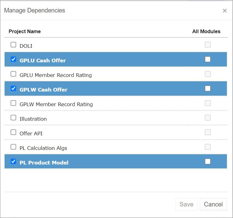This screenshot has height=218, width=233.
Task: Uncheck the PL Product Model project
Action: point(13,161)
